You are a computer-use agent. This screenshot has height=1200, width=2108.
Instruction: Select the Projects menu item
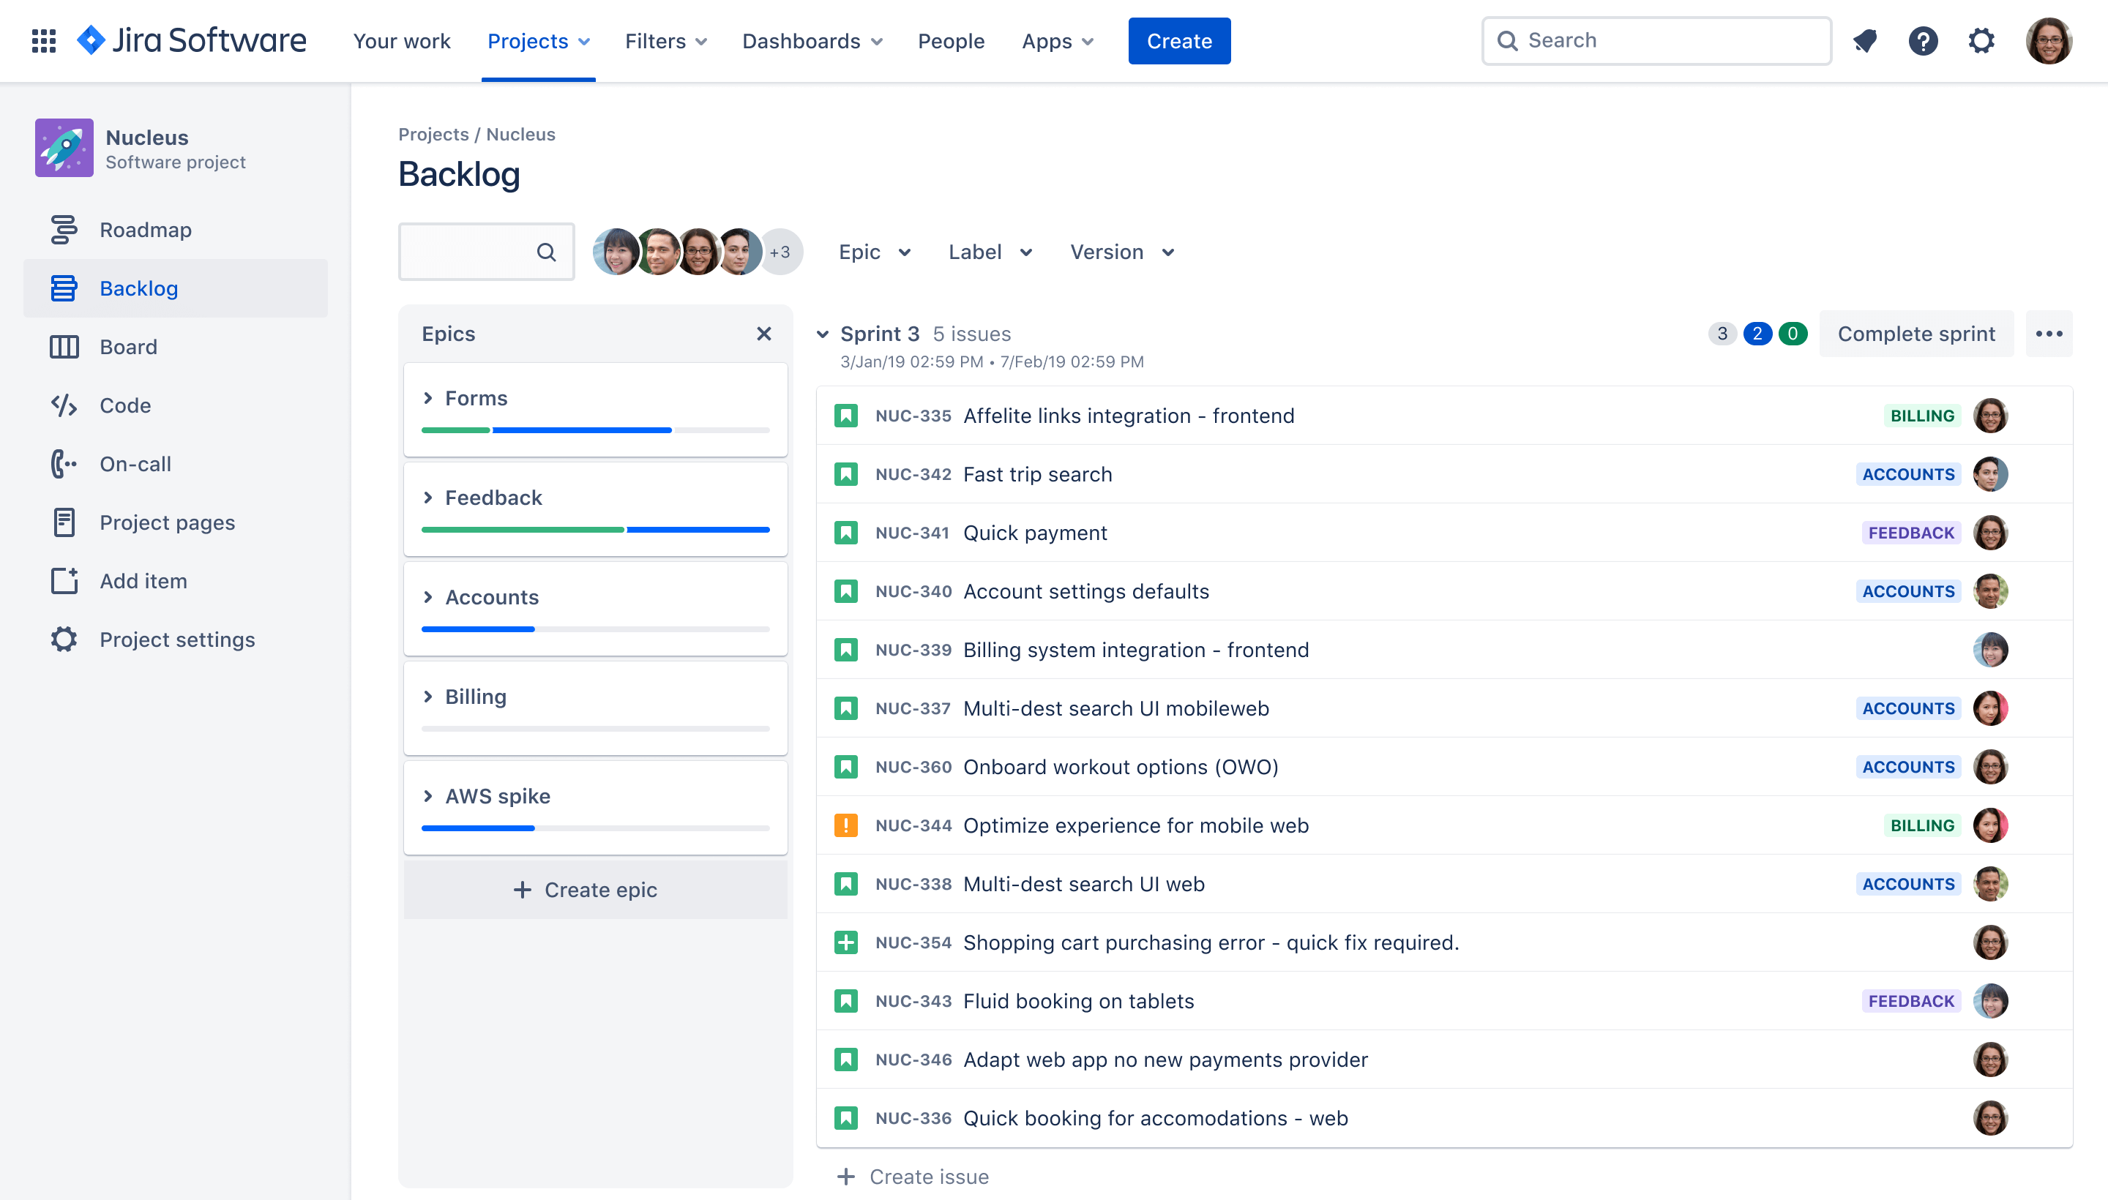(537, 40)
